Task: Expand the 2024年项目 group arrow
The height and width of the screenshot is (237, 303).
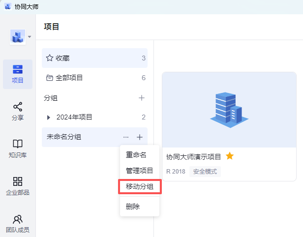Action: point(48,118)
